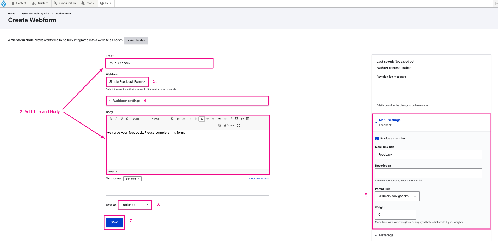Image resolution: width=498 pixels, height=241 pixels.
Task: Click the Save button
Action: [x=114, y=222]
